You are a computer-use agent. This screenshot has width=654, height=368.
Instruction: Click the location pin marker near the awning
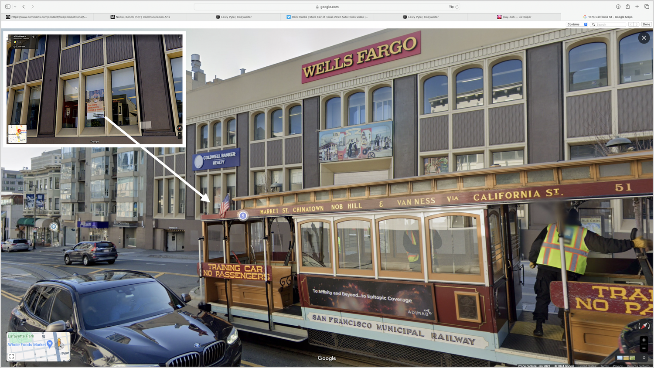54,226
